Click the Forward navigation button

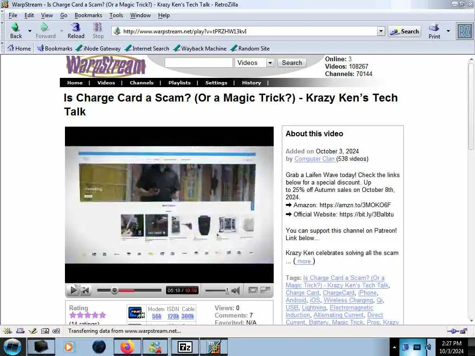(45, 31)
